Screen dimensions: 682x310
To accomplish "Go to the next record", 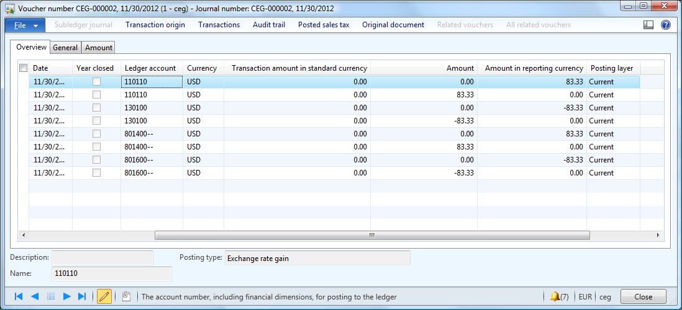I will (x=66, y=296).
